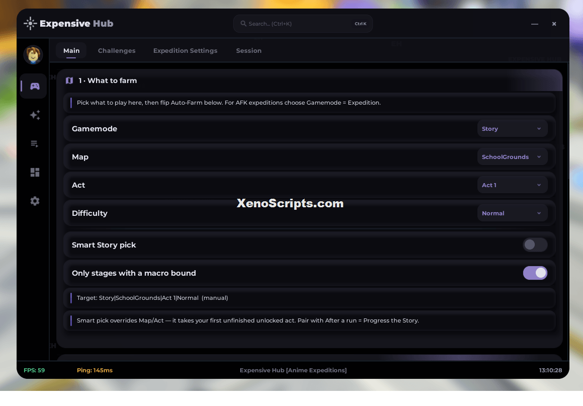Open the Gamemode dropdown showing Story

click(x=512, y=129)
